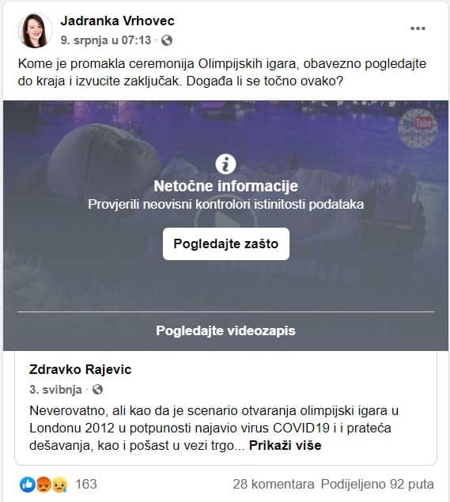Open the 28 komentara comments list
Image resolution: width=450 pixels, height=502 pixels.
pos(274,485)
